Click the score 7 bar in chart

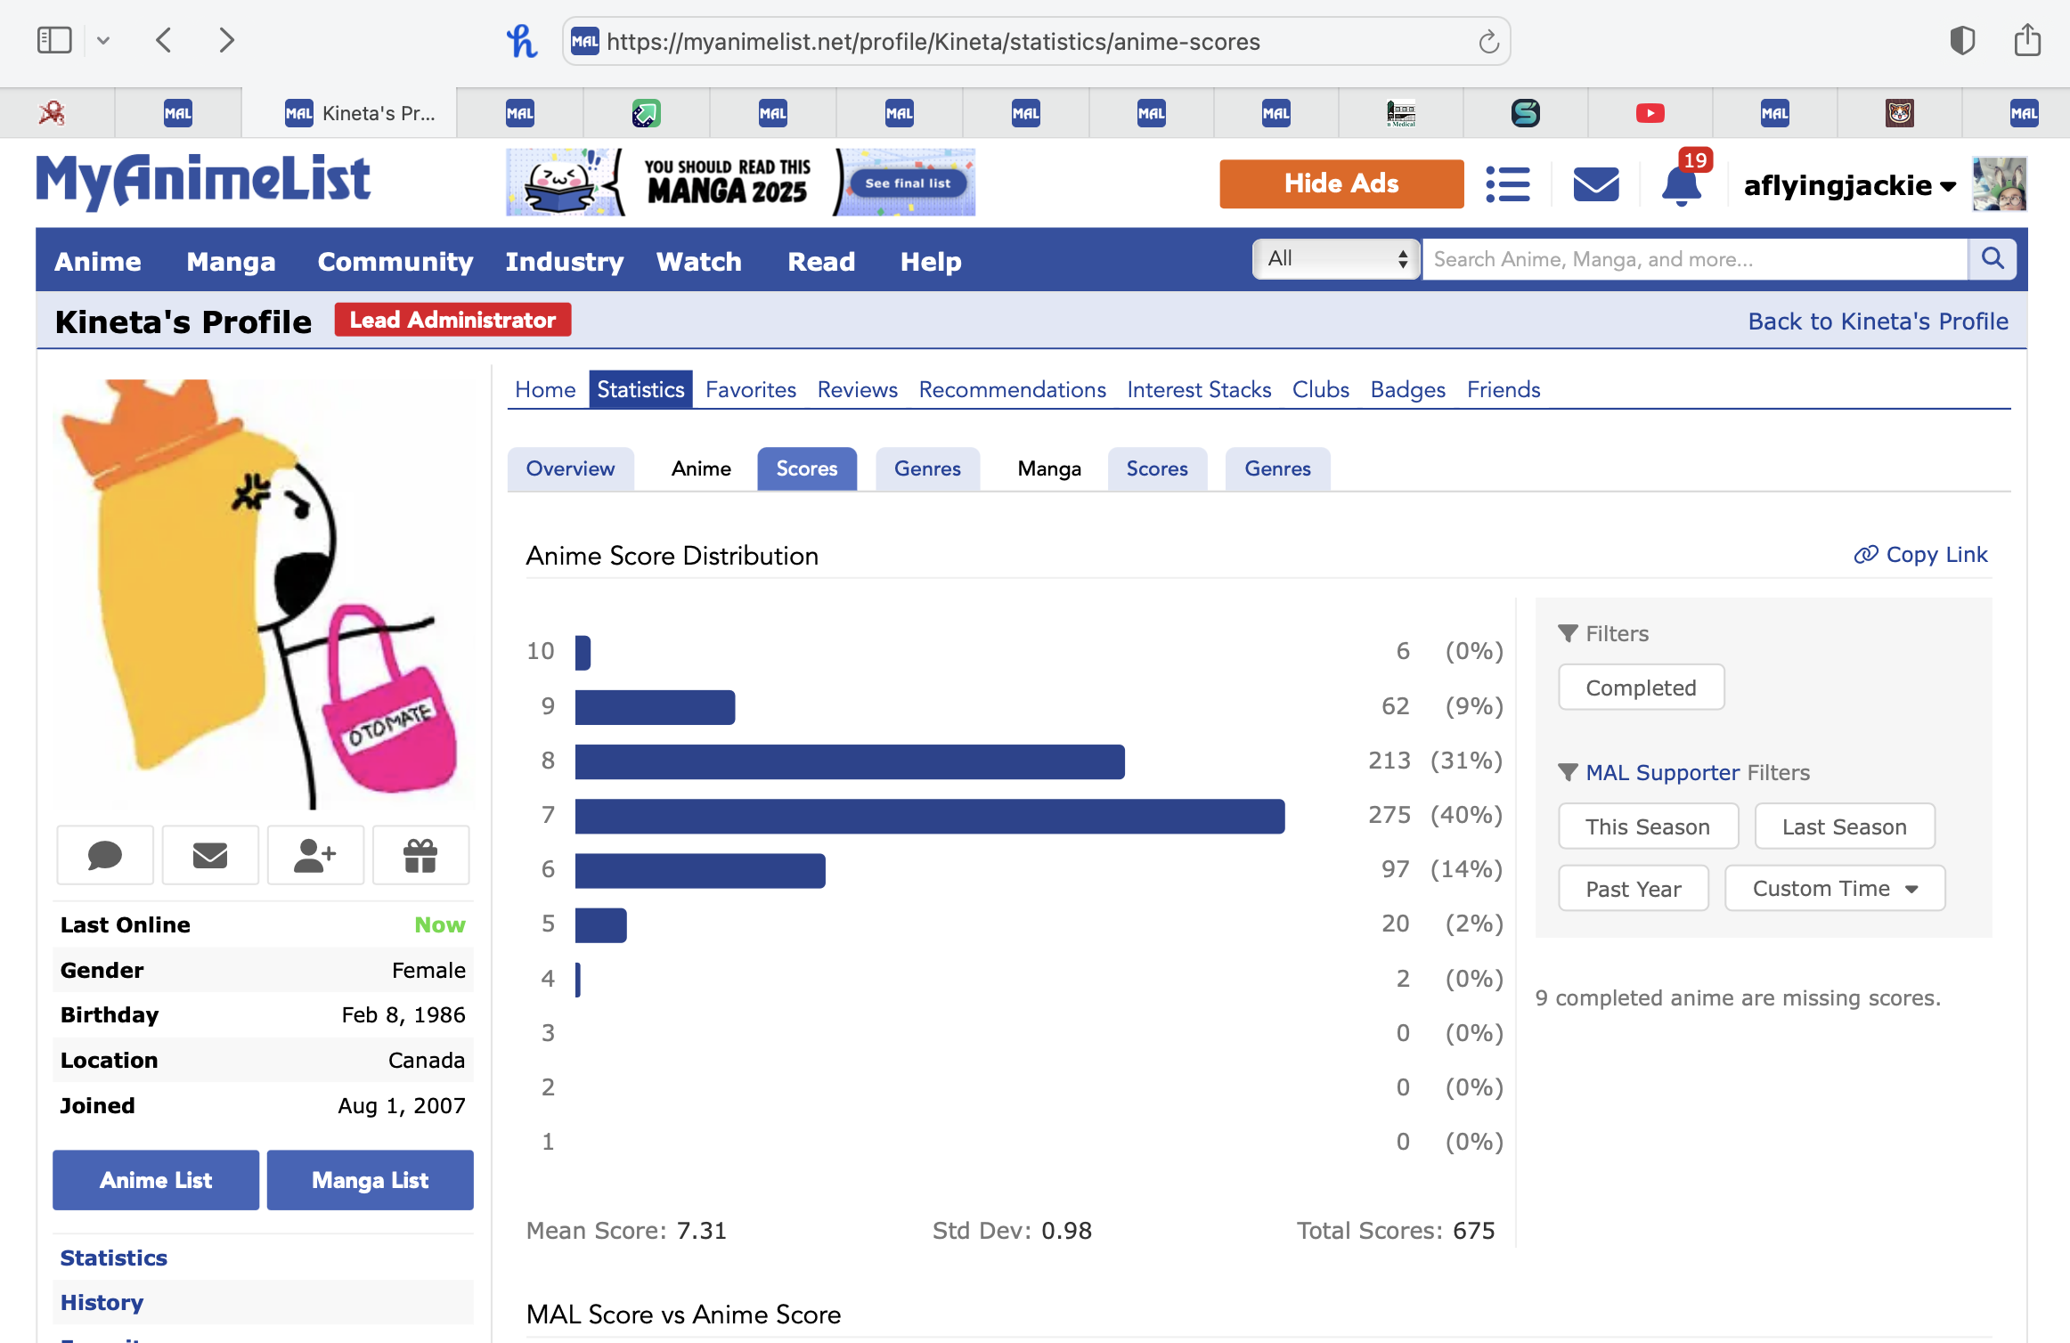(x=929, y=816)
